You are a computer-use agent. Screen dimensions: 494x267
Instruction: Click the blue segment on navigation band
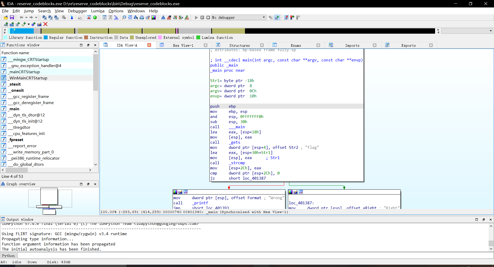(21, 31)
